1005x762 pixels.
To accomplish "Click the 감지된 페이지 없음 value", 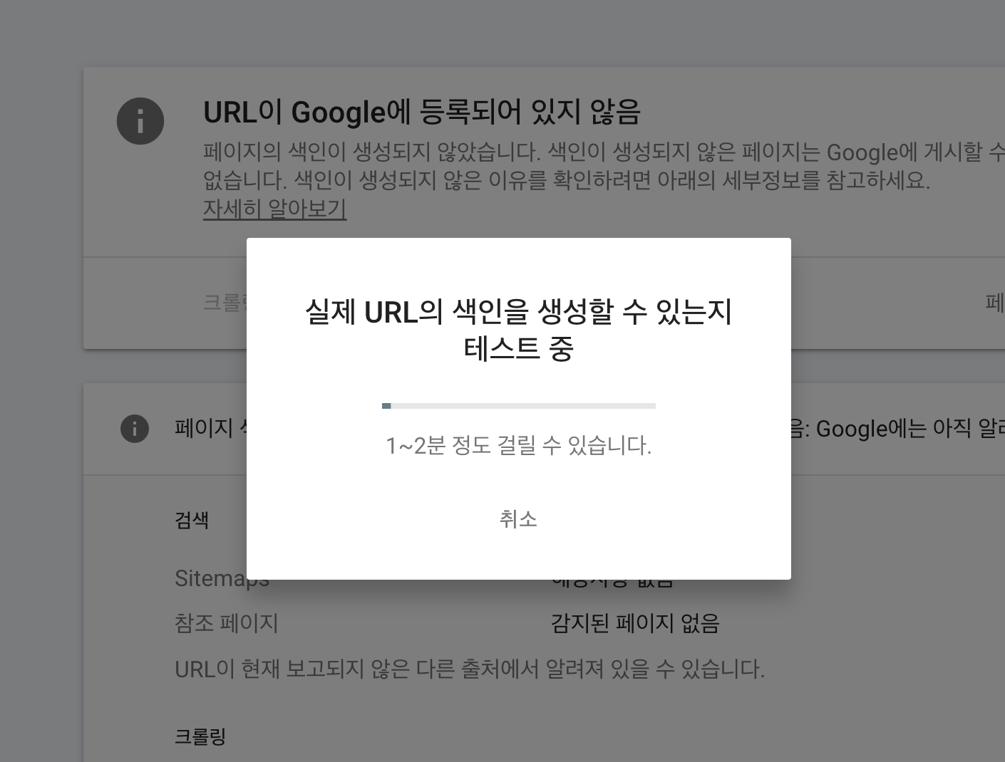I will click(635, 623).
